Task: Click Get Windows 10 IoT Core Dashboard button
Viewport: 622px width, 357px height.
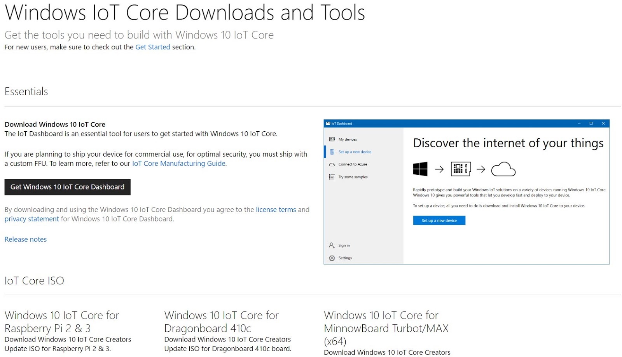Action: [67, 187]
